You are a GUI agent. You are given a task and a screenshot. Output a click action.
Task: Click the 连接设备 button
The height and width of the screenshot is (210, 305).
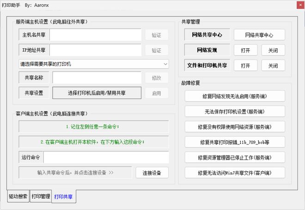tap(152, 173)
